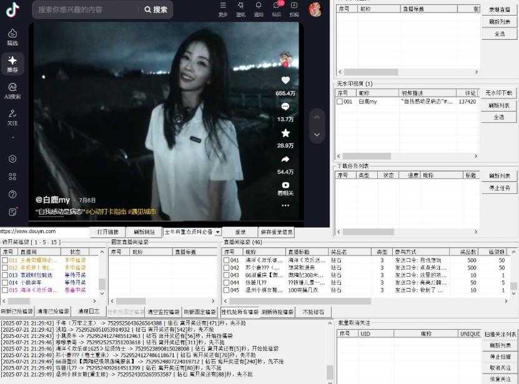
Task: Go to previous video with the up chevron
Action: pos(317,117)
